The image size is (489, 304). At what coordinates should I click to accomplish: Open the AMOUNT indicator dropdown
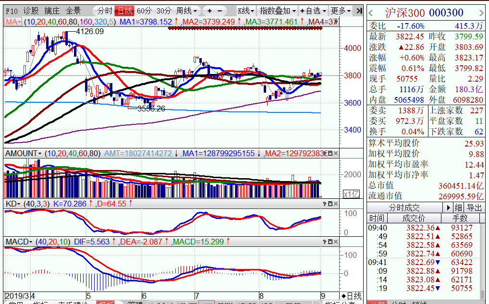point(23,153)
